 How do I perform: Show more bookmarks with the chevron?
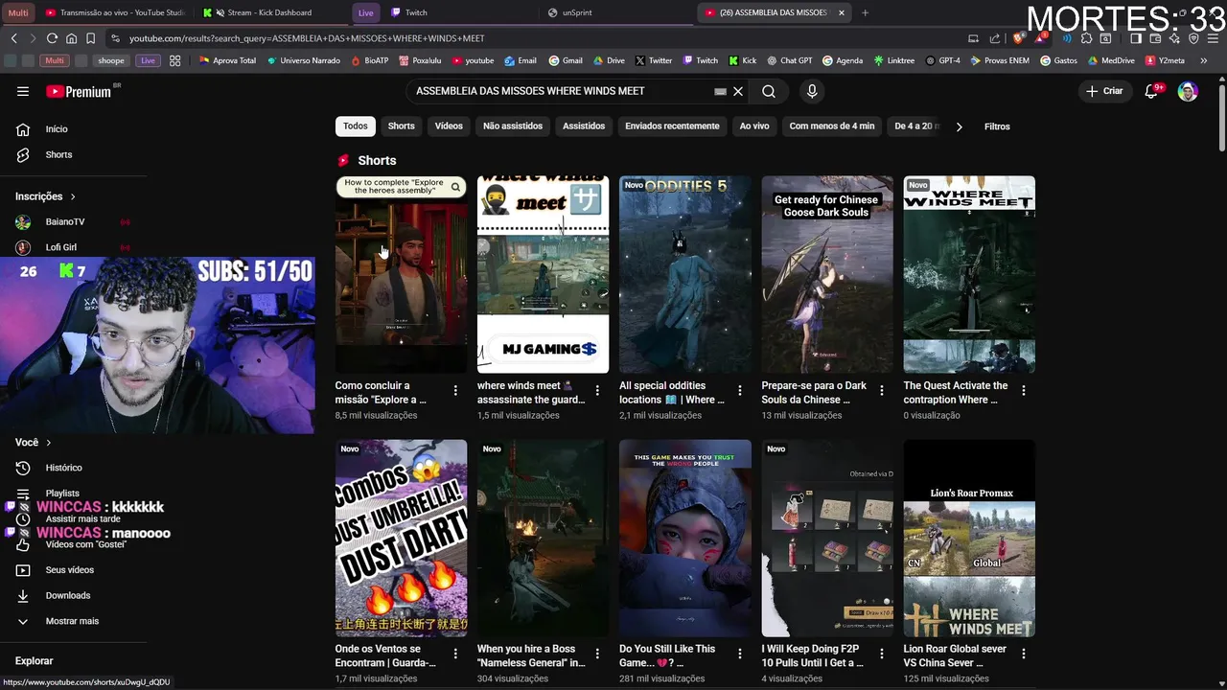pos(1204,60)
